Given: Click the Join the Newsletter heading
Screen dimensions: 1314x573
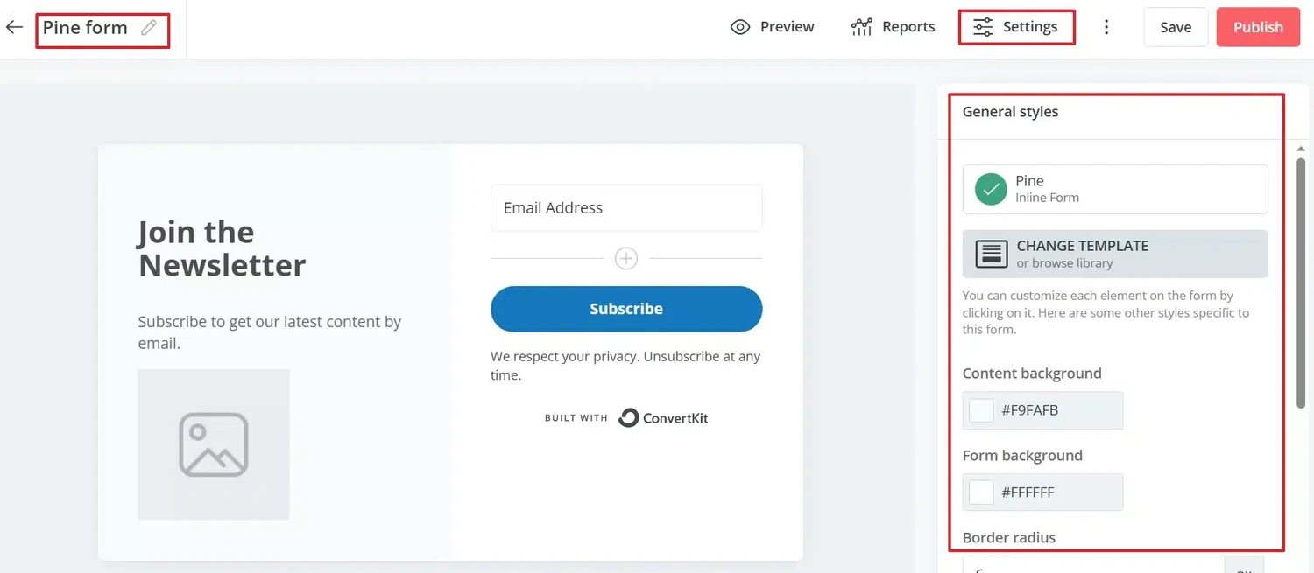Looking at the screenshot, I should tap(223, 248).
